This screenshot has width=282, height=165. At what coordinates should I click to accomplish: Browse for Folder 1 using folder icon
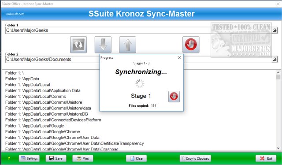(275, 30)
